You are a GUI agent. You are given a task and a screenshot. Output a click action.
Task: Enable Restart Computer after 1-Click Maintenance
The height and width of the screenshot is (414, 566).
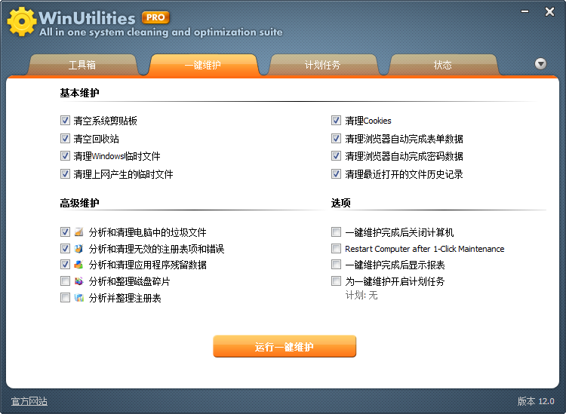coord(337,249)
